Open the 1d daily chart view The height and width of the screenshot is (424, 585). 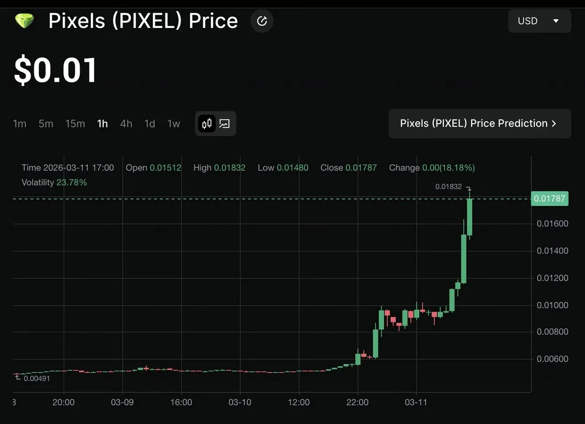pyautogui.click(x=149, y=123)
